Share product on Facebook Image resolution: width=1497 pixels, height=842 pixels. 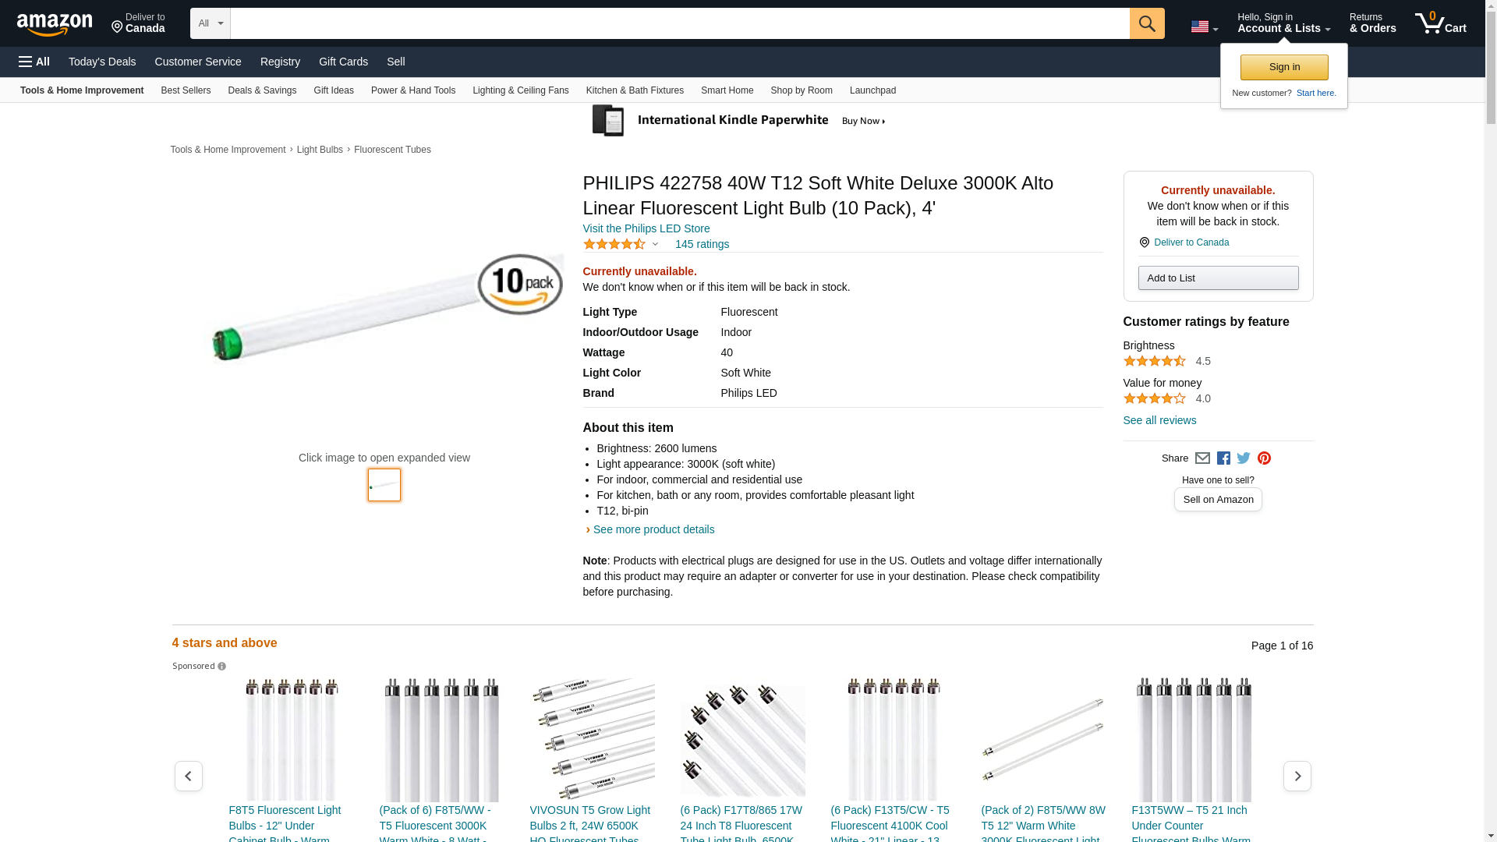coord(1223,458)
